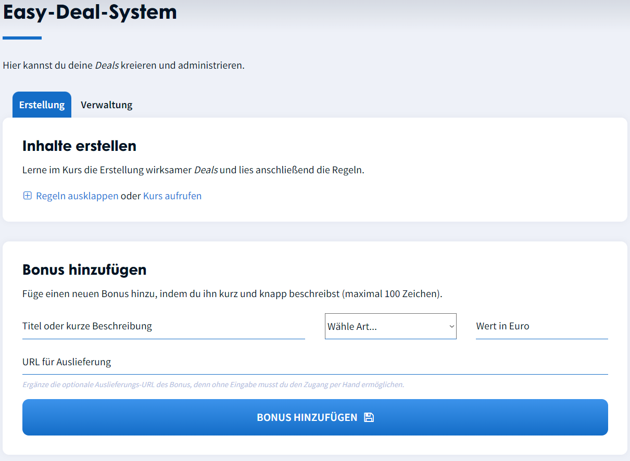This screenshot has width=630, height=461.
Task: Switch to the Verwaltung tab
Action: [106, 105]
